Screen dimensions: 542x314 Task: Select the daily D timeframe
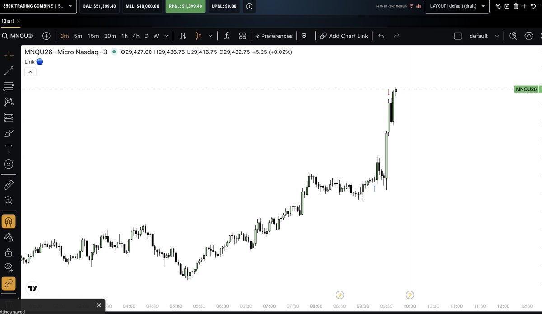pyautogui.click(x=146, y=36)
